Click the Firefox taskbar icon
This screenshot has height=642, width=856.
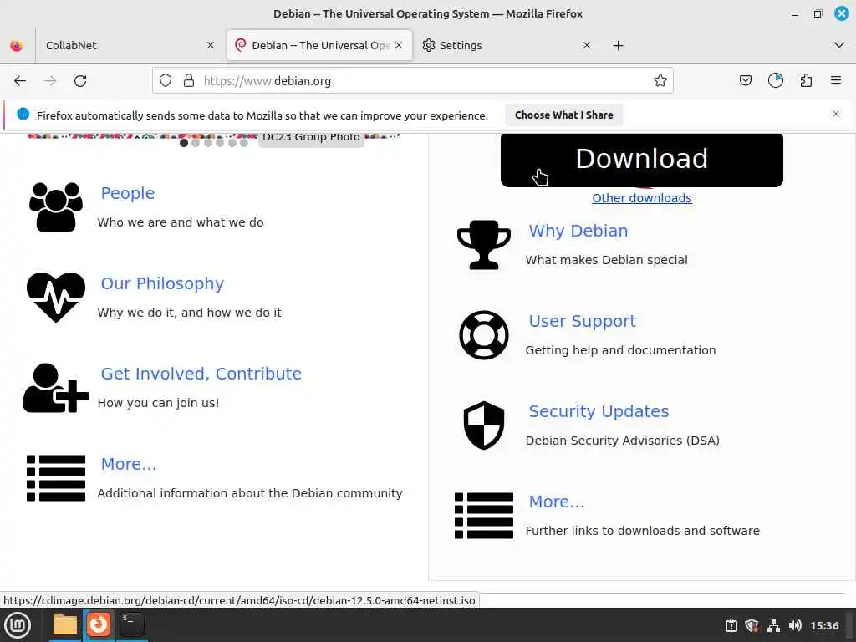[x=99, y=624]
